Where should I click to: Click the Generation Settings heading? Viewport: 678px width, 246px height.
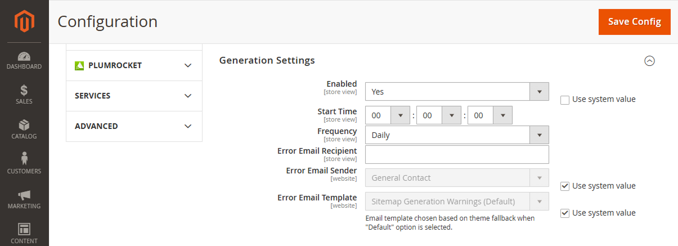click(267, 60)
